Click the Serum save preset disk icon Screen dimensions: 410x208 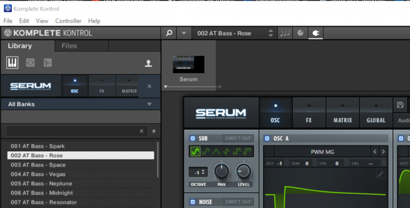pyautogui.click(x=400, y=105)
